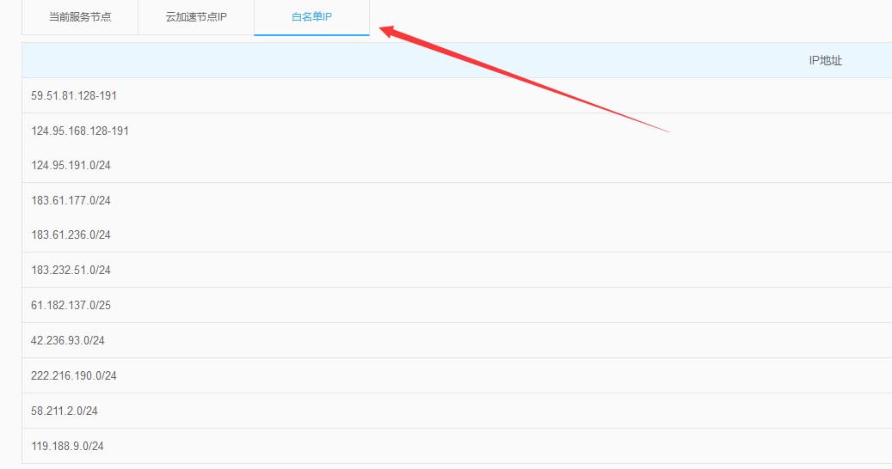This screenshot has height=469, width=892.
Task: Click the IP地址 column header
Action: [825, 60]
